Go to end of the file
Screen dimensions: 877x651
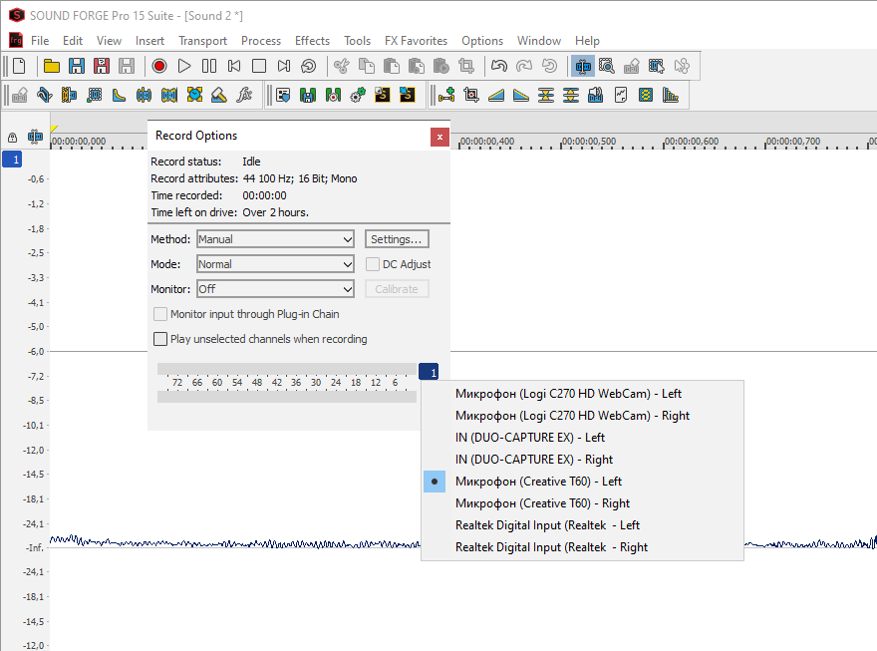pyautogui.click(x=284, y=66)
